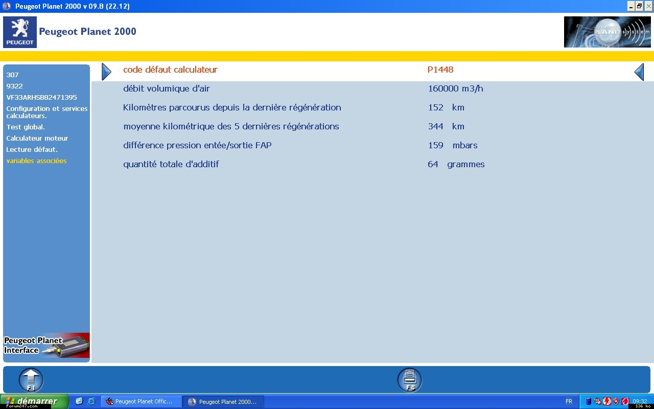Click the 09:32 system clock
This screenshot has width=654, height=409.
pyautogui.click(x=640, y=401)
